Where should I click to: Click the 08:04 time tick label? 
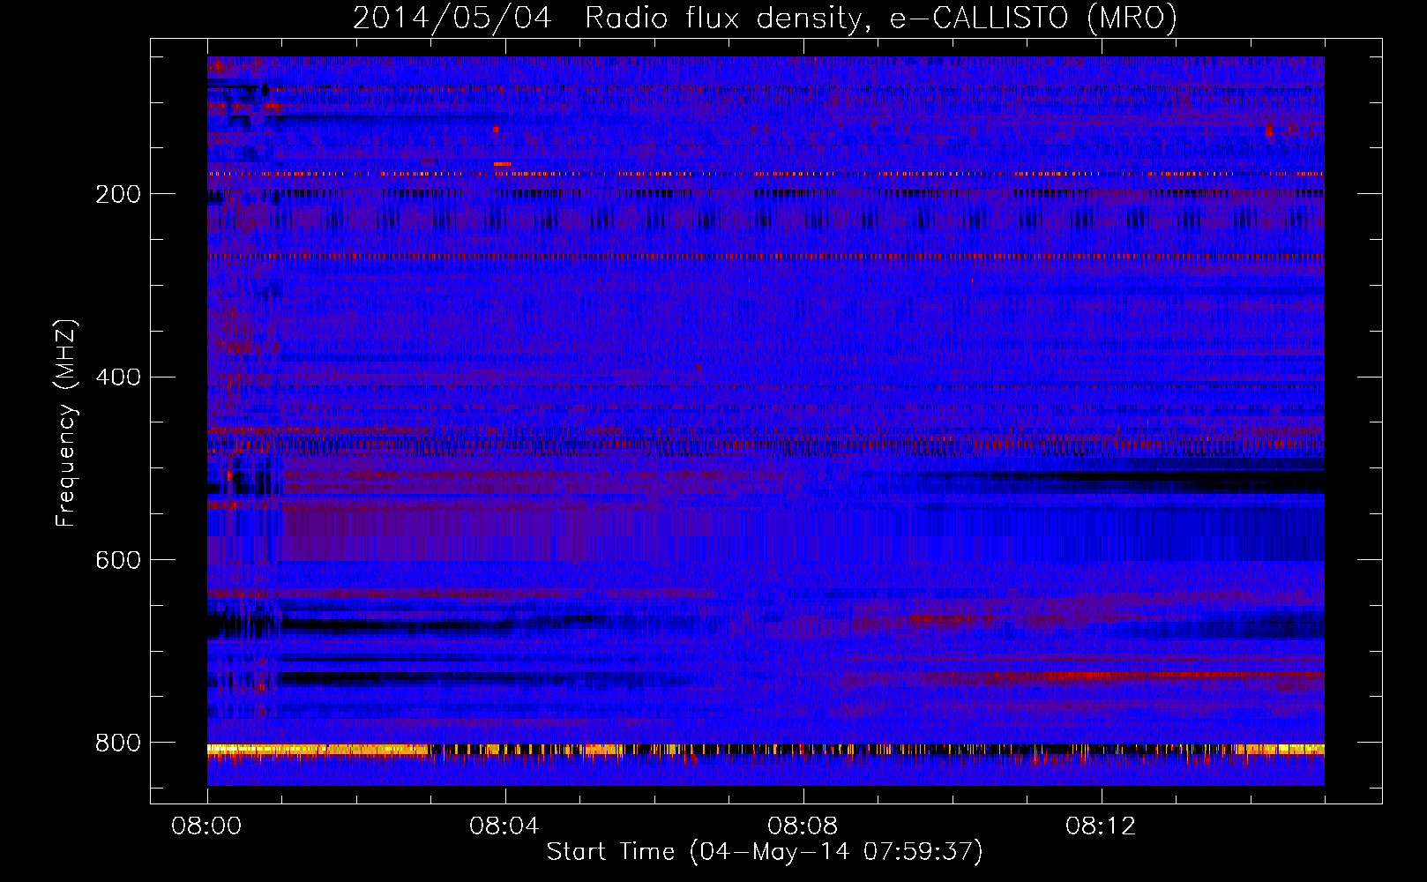(504, 826)
